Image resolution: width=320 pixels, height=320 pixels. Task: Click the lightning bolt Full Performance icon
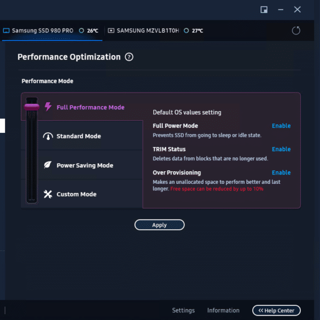coord(48,107)
